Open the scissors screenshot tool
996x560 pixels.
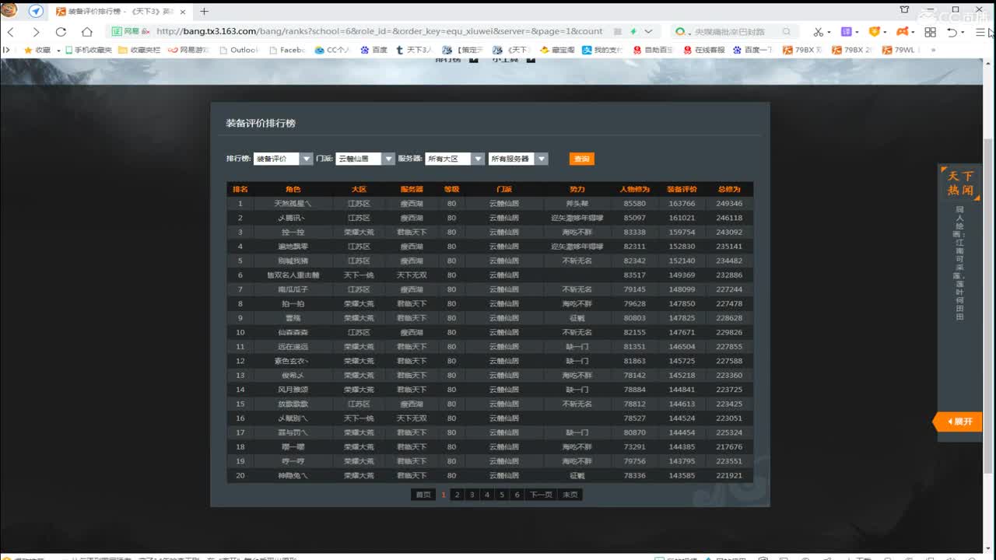point(818,32)
